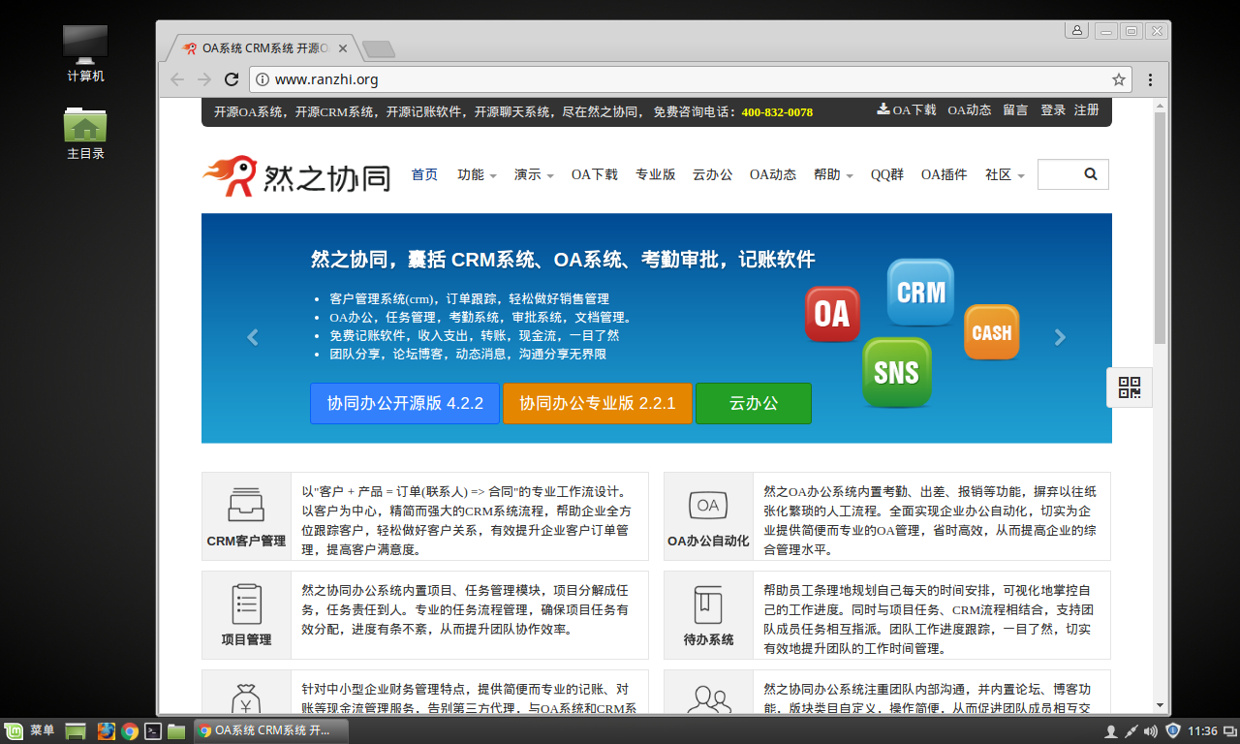The image size is (1240, 744).
Task: Click the shield update icon in tray
Action: coord(1172,731)
